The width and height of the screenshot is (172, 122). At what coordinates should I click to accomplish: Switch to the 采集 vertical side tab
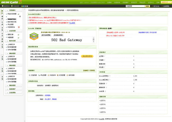tap(2, 29)
